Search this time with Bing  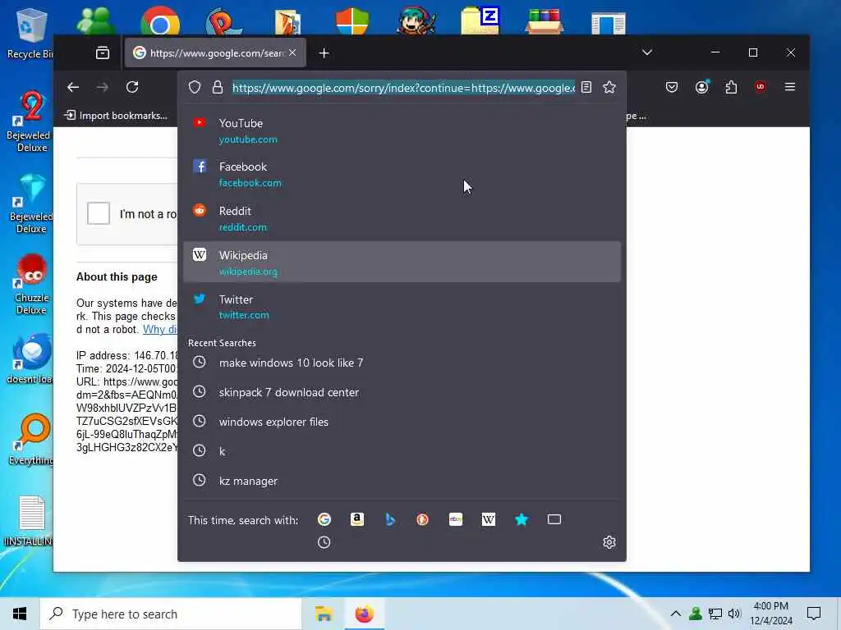(390, 519)
